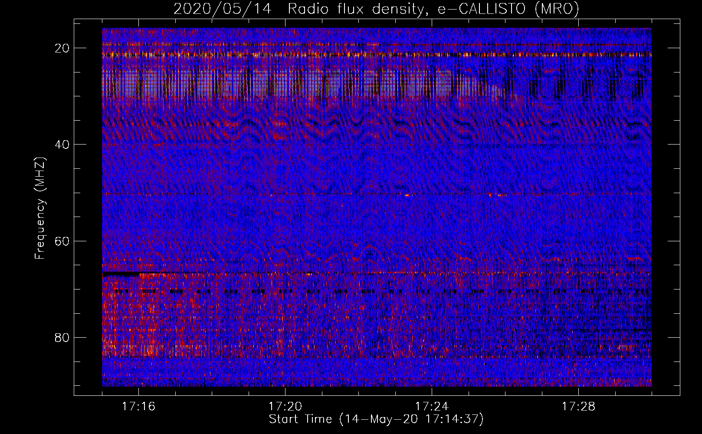This screenshot has width=702, height=434.
Task: Click the frequency tick label "40"
Action: (x=62, y=145)
